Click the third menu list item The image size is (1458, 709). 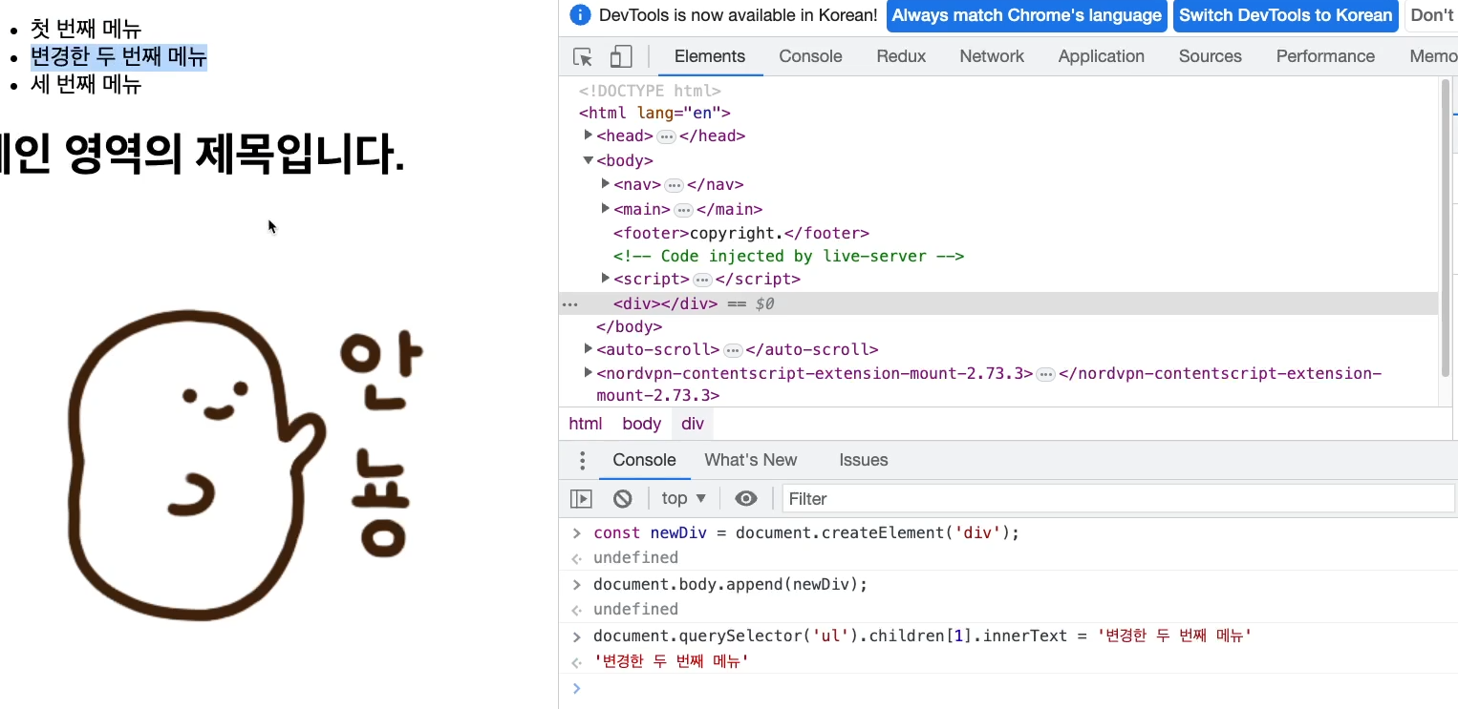coord(86,84)
